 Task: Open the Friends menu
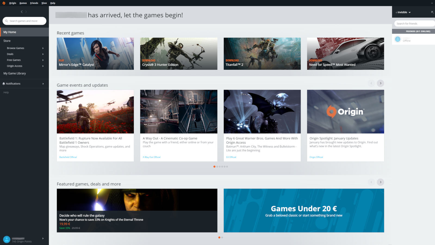point(34,3)
